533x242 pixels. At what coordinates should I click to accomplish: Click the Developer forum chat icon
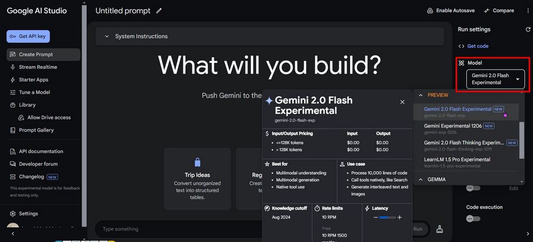click(13, 164)
